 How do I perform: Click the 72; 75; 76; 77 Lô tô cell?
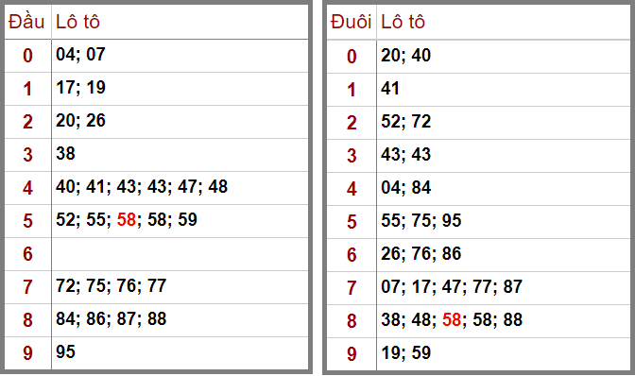(x=180, y=287)
